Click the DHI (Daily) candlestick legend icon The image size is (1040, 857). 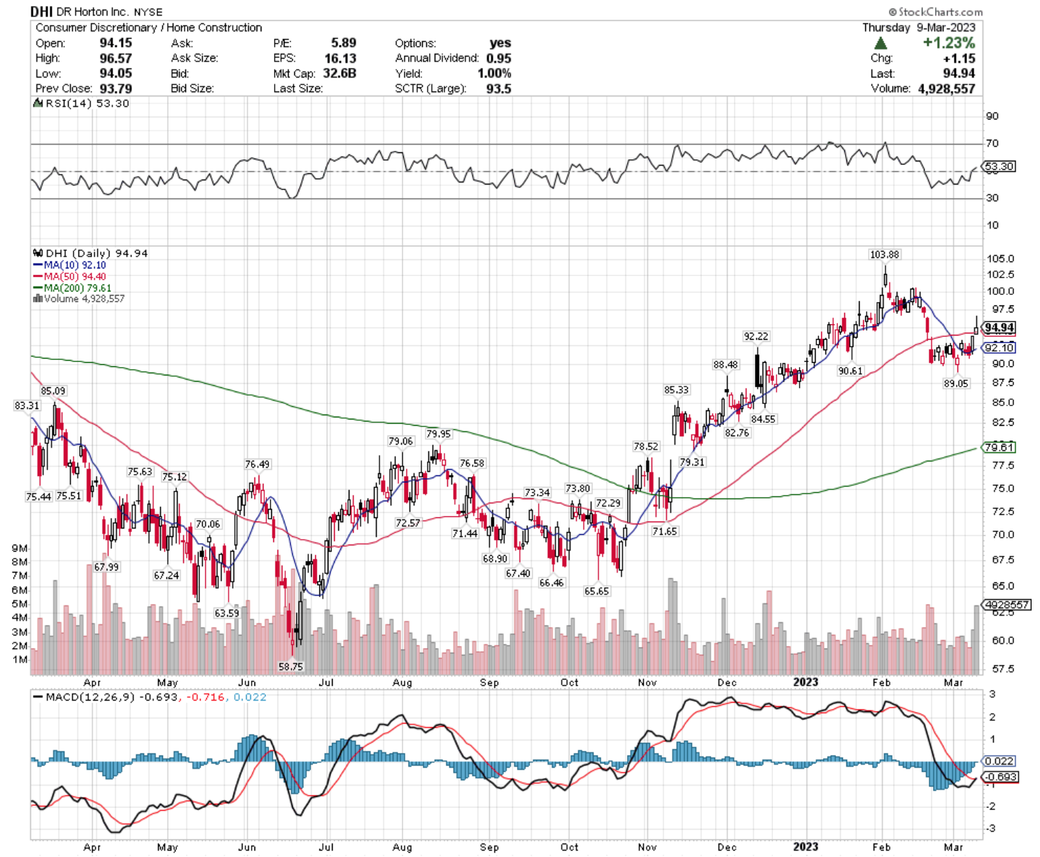[38, 253]
